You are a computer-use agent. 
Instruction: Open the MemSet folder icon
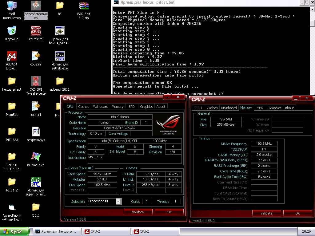(x=12, y=109)
